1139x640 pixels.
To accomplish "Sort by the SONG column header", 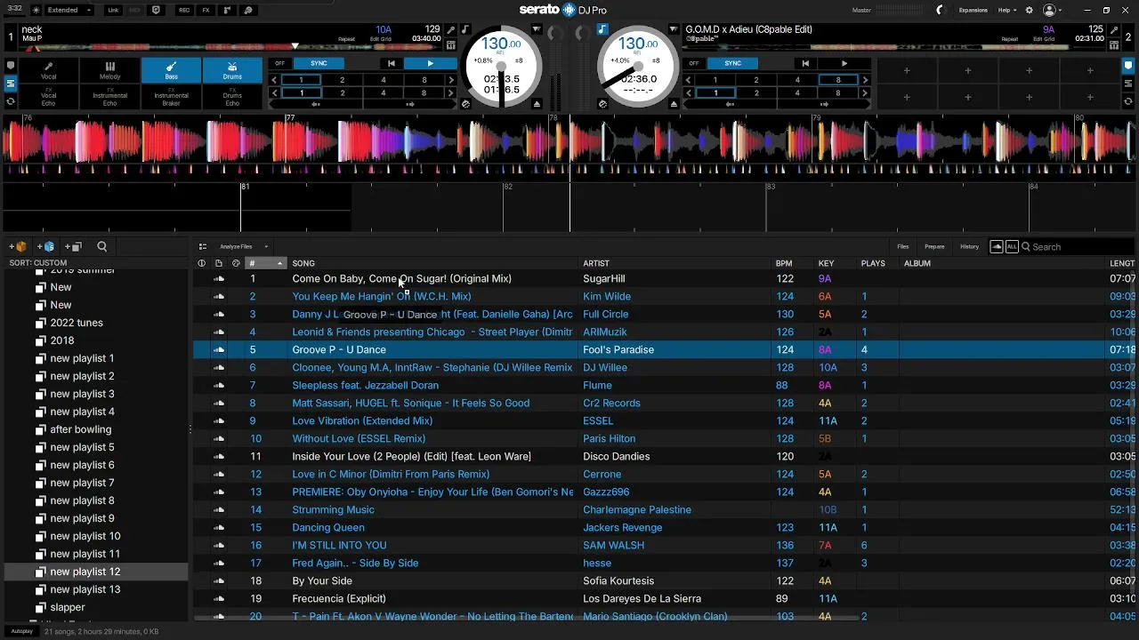I will [x=303, y=263].
